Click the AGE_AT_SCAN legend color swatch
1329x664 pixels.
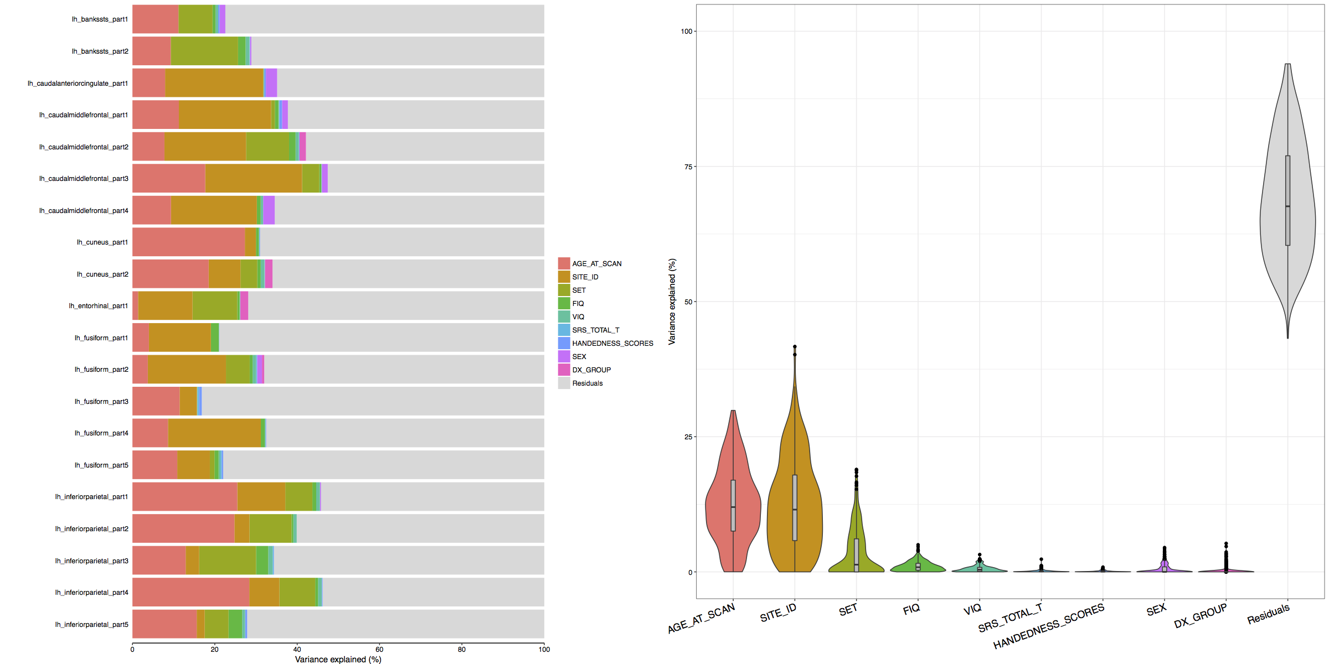click(x=564, y=263)
